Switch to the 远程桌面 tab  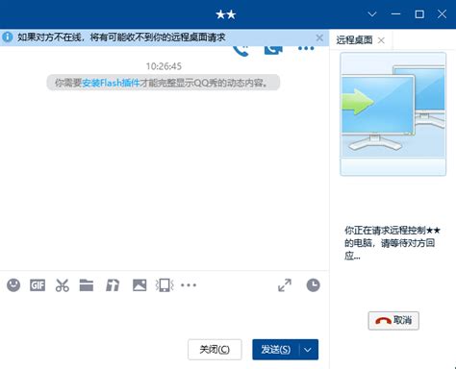coord(354,40)
